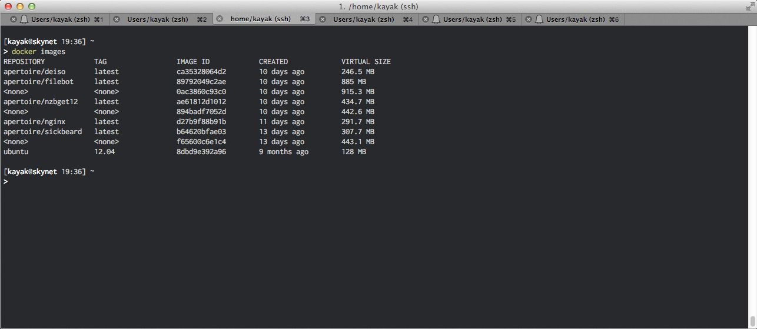The height and width of the screenshot is (329, 757).
Task: Click the 443.1 MB size value
Action: click(358, 142)
